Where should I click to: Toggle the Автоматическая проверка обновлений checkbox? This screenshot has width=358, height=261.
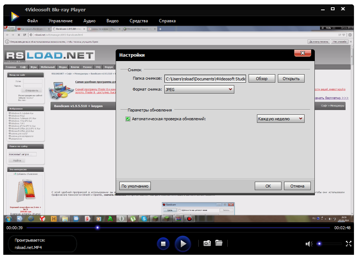pyautogui.click(x=128, y=119)
